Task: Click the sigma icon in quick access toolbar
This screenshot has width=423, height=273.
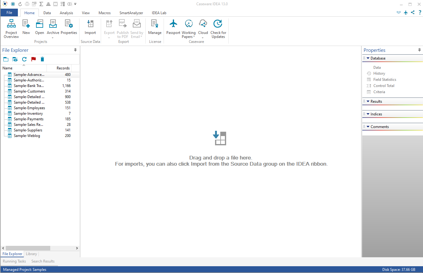Action: (x=41, y=4)
